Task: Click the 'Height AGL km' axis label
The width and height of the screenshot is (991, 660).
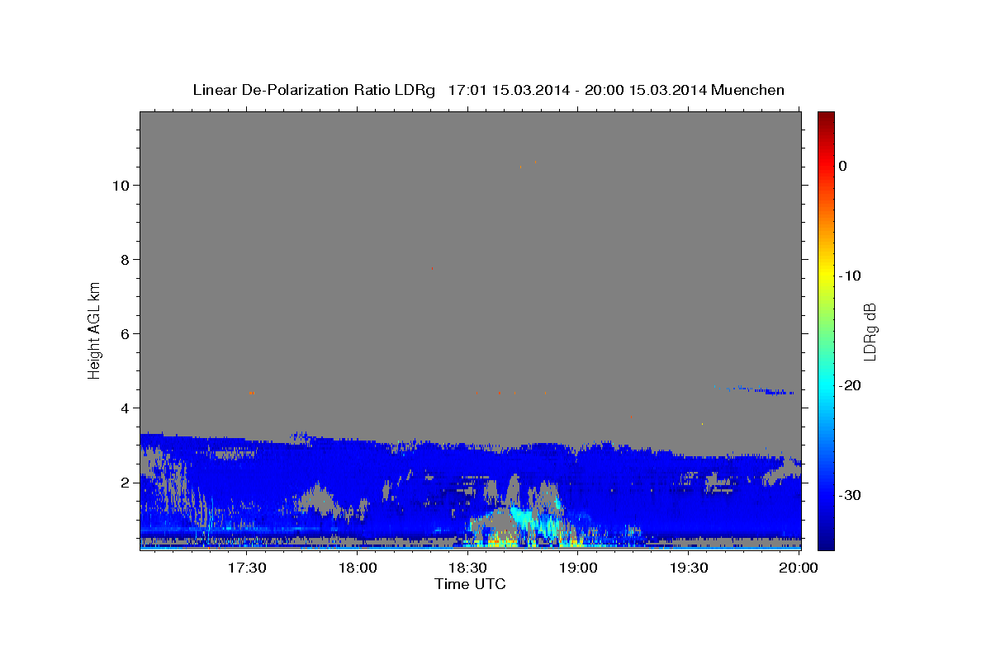Action: 94,330
